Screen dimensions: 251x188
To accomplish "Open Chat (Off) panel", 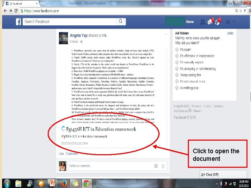I will click(x=223, y=174).
